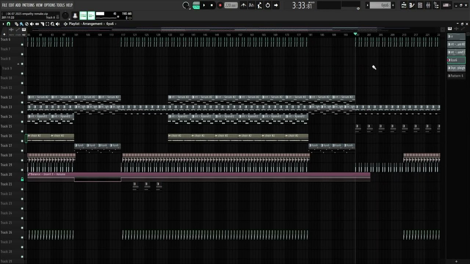The width and height of the screenshot is (470, 264).
Task: Click the 6yu6 pattern selector field
Action: tap(380, 5)
